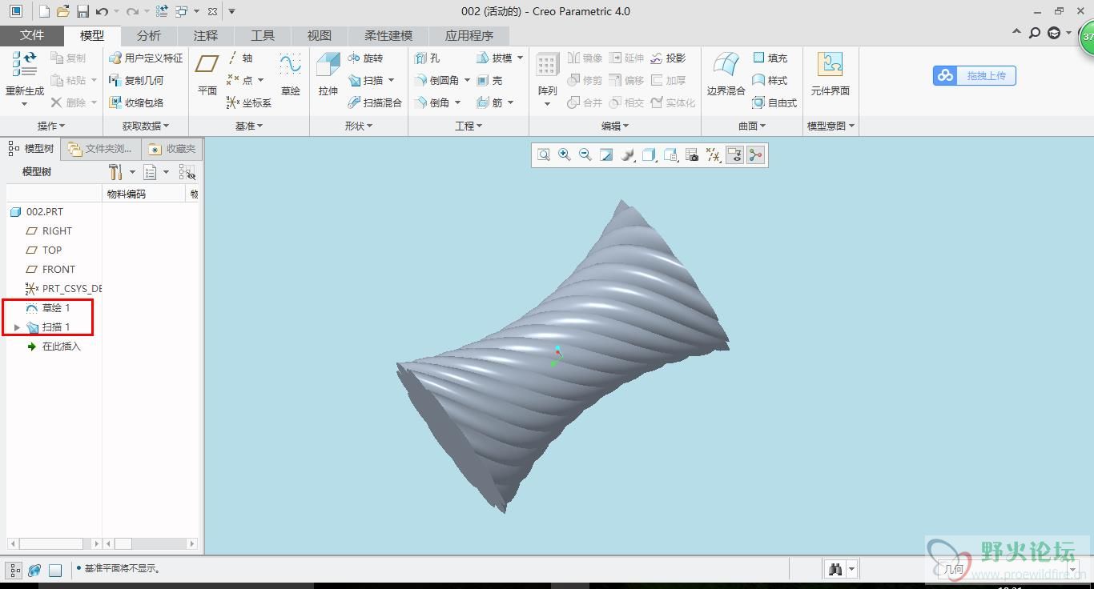Switch to the 分析 analysis tab
Image resolution: width=1094 pixels, height=589 pixels.
149,35
